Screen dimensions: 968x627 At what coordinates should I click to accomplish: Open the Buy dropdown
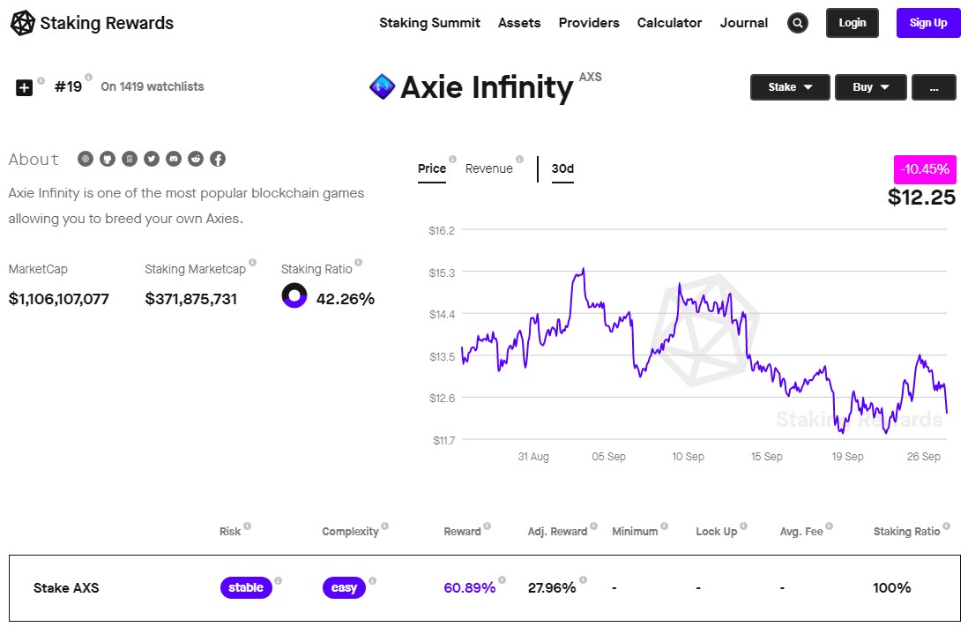point(871,87)
